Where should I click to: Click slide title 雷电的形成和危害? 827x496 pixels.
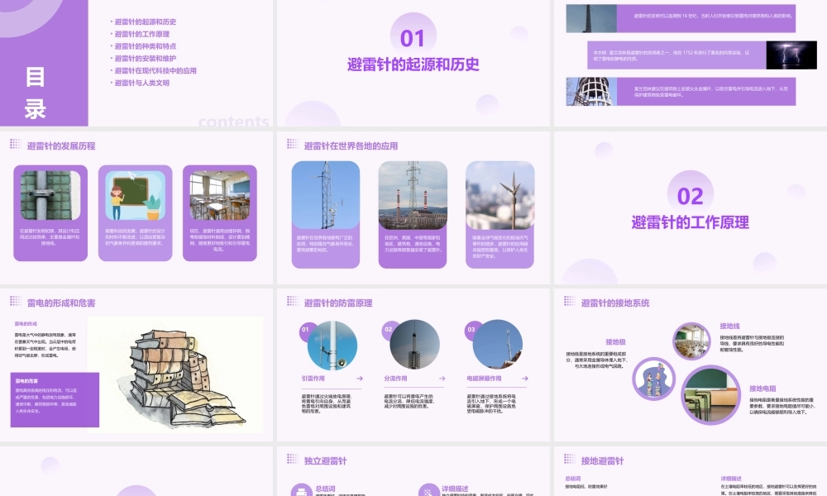(61, 303)
